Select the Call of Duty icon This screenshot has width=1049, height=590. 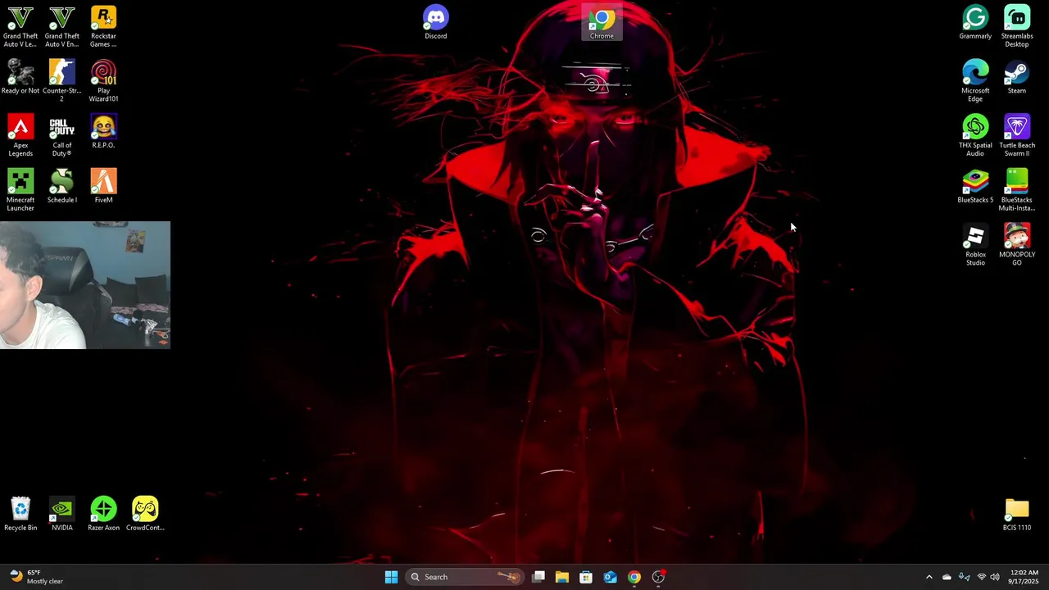[62, 136]
